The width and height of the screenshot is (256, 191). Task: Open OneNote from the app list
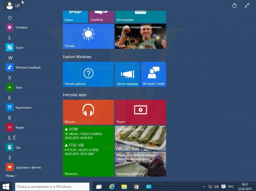click(32, 27)
